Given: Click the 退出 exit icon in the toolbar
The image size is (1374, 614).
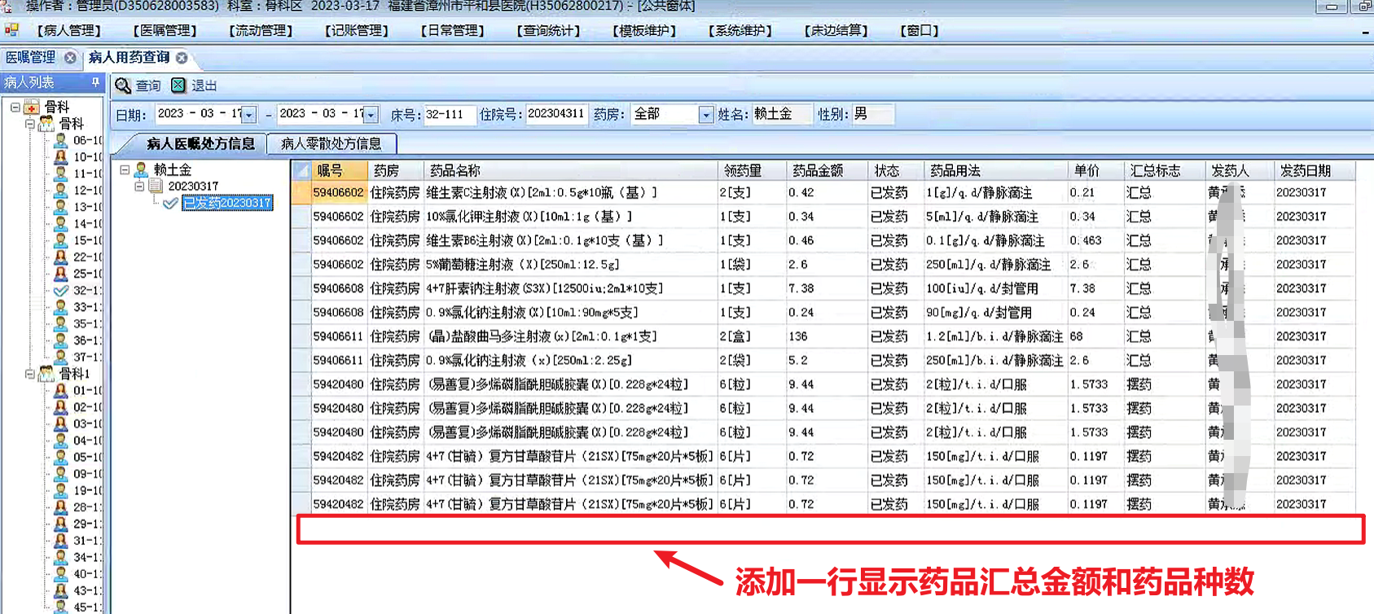Looking at the screenshot, I should coord(178,86).
